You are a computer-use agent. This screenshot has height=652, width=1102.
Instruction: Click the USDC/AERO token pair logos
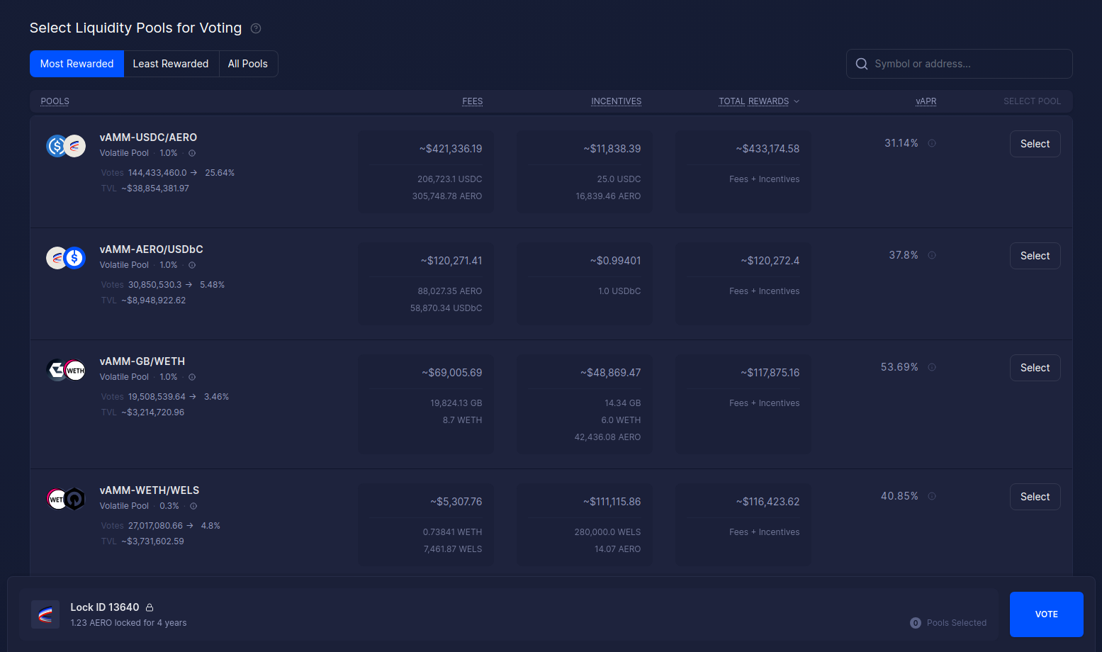pos(65,144)
